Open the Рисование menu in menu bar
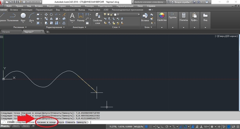The image size is (240, 129). (x=76, y=6)
